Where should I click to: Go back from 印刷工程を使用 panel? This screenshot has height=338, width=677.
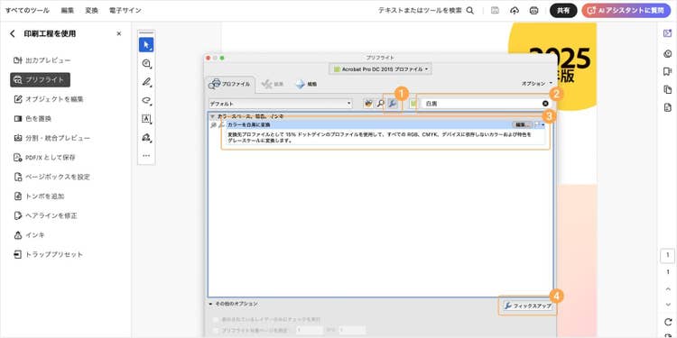12,33
